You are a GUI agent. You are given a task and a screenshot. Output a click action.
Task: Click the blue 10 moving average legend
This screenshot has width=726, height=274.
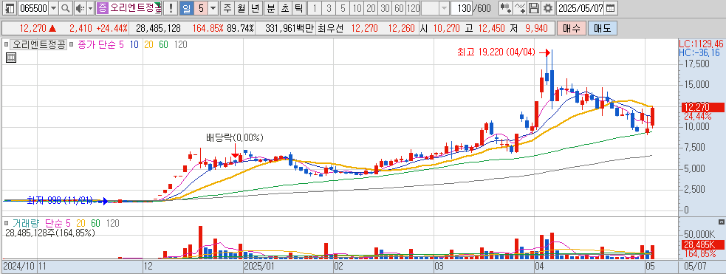pos(134,45)
